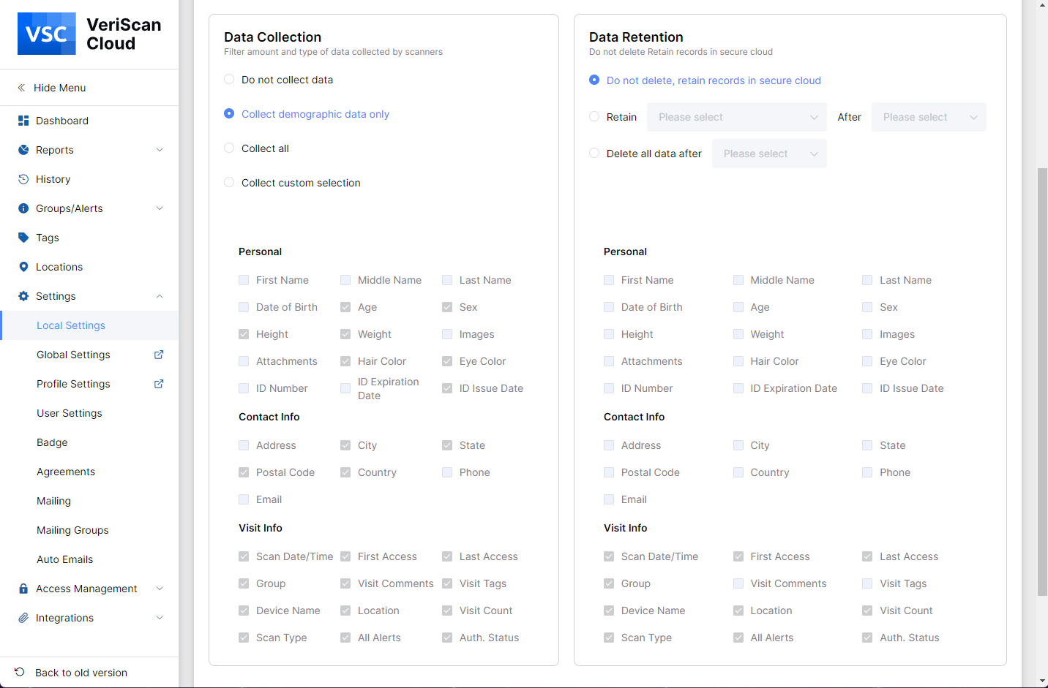Click the Tags label icon
This screenshot has width=1048, height=688.
(x=23, y=238)
